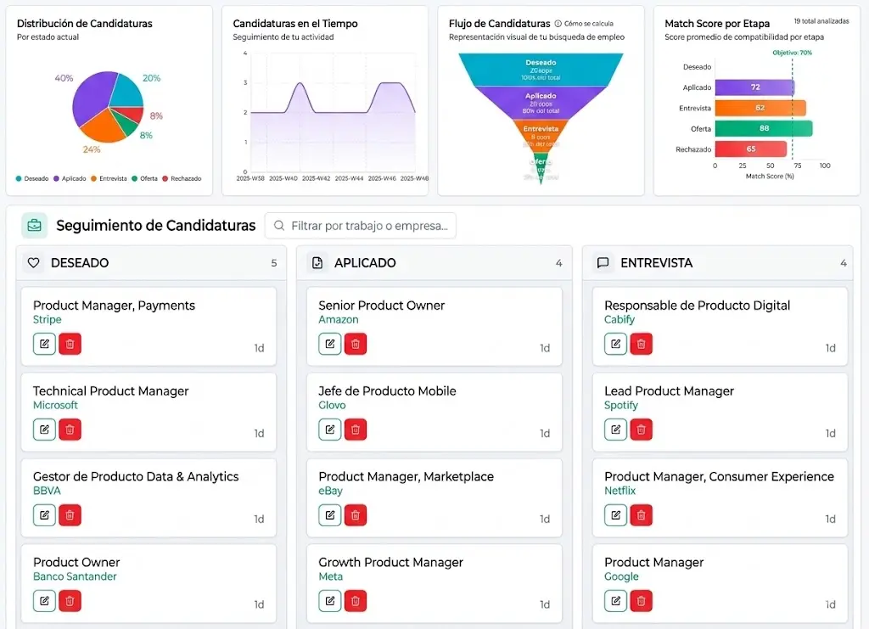
Task: Click the magnifier icon in the filter box
Action: (279, 225)
